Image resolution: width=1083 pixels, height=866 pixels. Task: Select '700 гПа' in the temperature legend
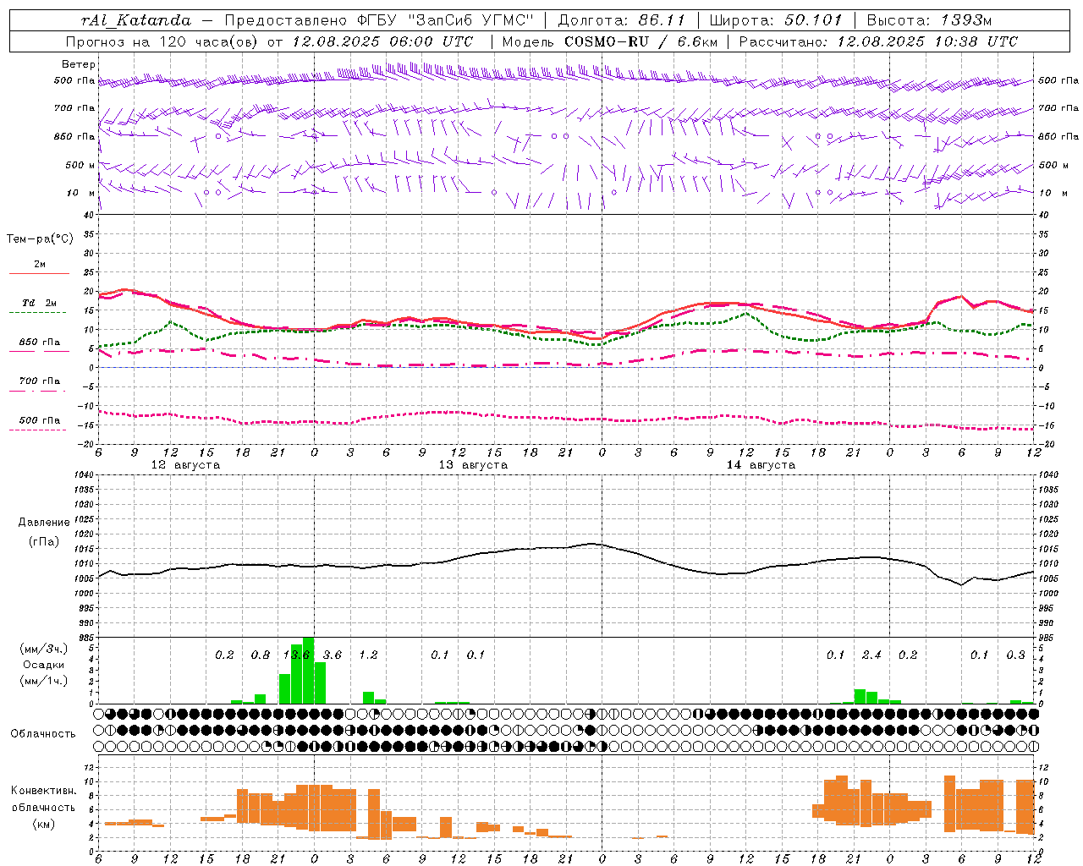point(40,381)
